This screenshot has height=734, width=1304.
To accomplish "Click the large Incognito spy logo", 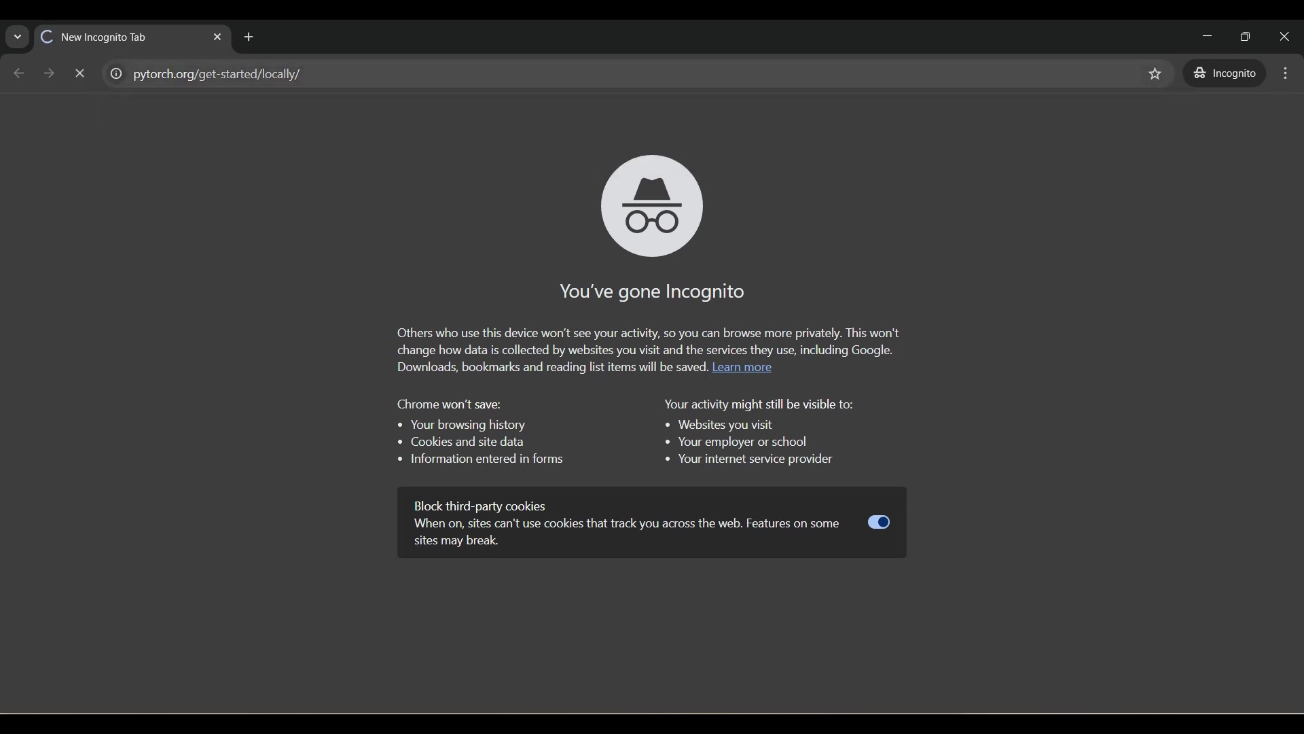I will pyautogui.click(x=651, y=206).
